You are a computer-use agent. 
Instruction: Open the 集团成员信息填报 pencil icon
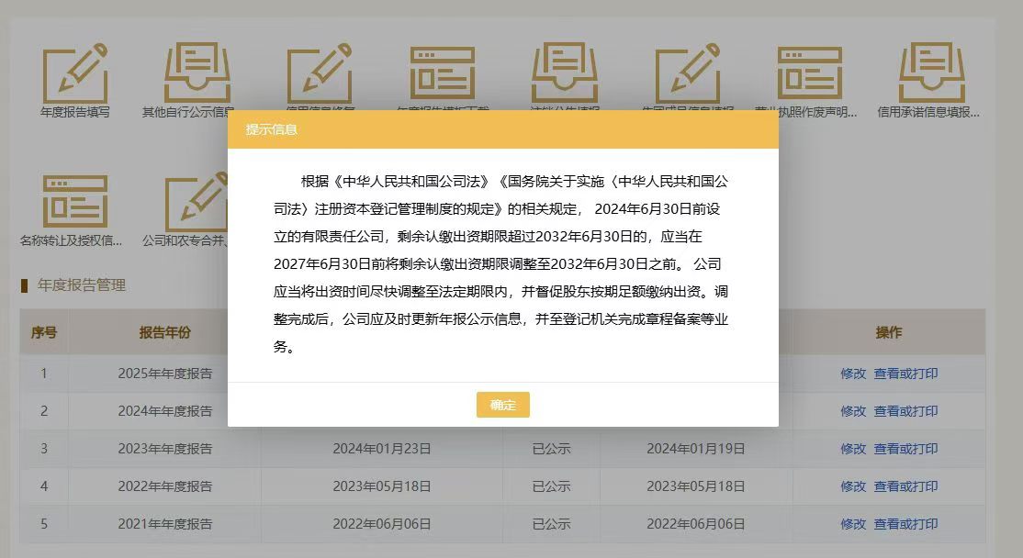[x=688, y=73]
